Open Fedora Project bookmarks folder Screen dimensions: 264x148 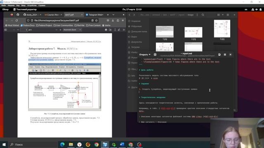[x=44, y=25]
